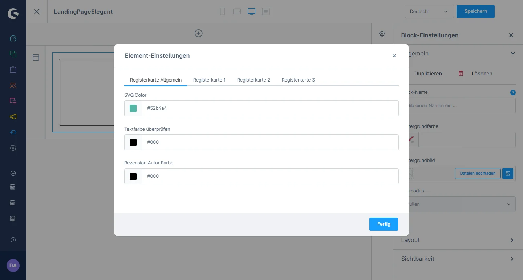
Task: Select the mobile viewport icon
Action: pyautogui.click(x=223, y=12)
